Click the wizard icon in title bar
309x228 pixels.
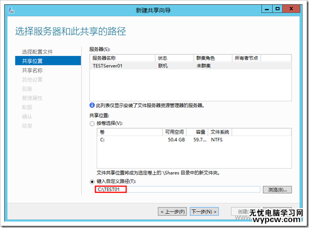coord(11,10)
